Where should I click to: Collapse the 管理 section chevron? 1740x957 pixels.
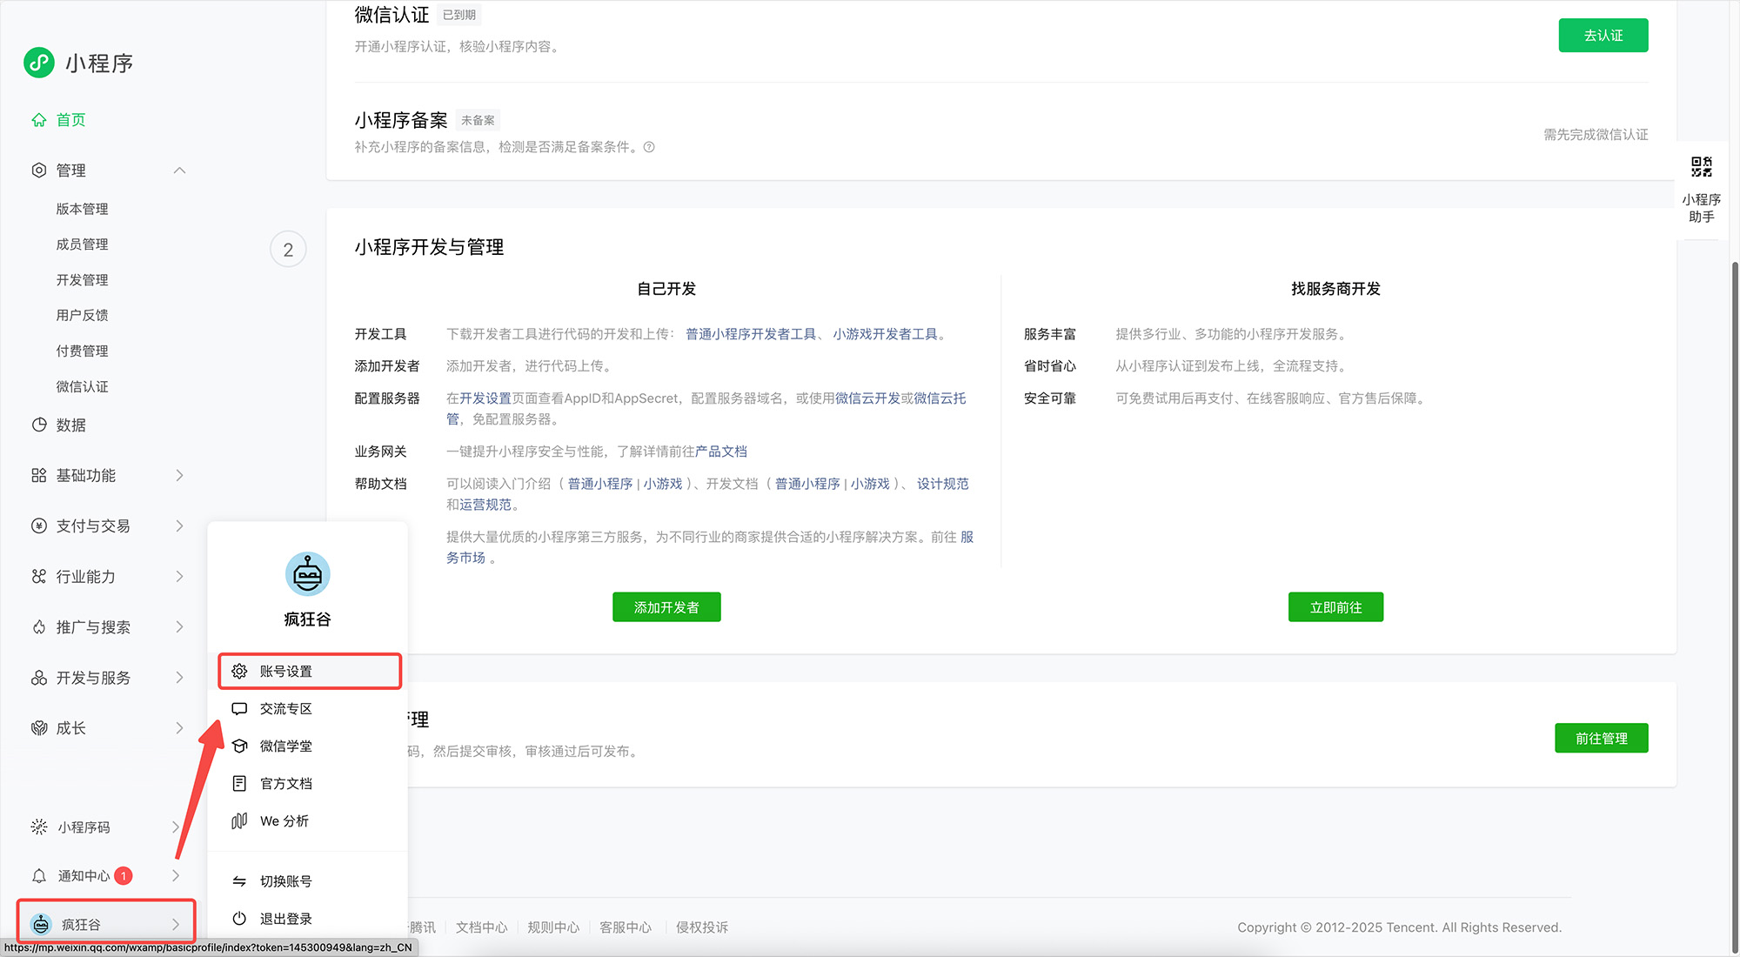pyautogui.click(x=179, y=171)
